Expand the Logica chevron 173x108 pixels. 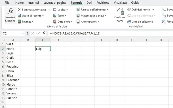pyautogui.click(x=67, y=10)
